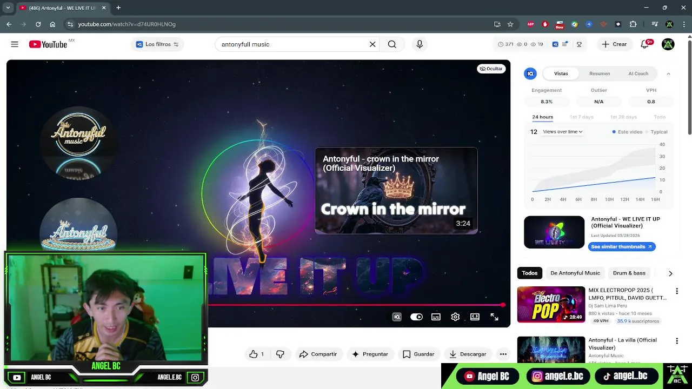Open the Los filtros filter chip
The height and width of the screenshot is (389, 692).
click(157, 44)
